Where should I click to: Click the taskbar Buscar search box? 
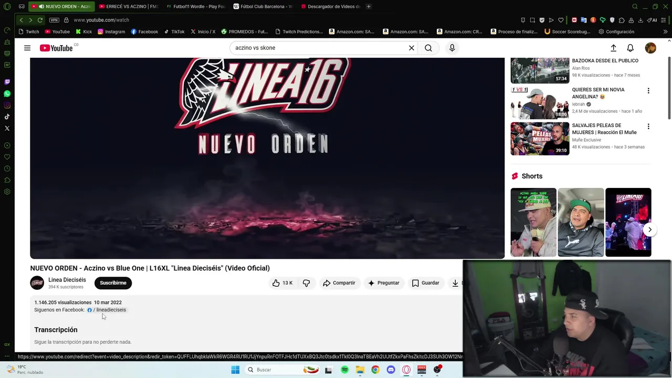point(282,370)
